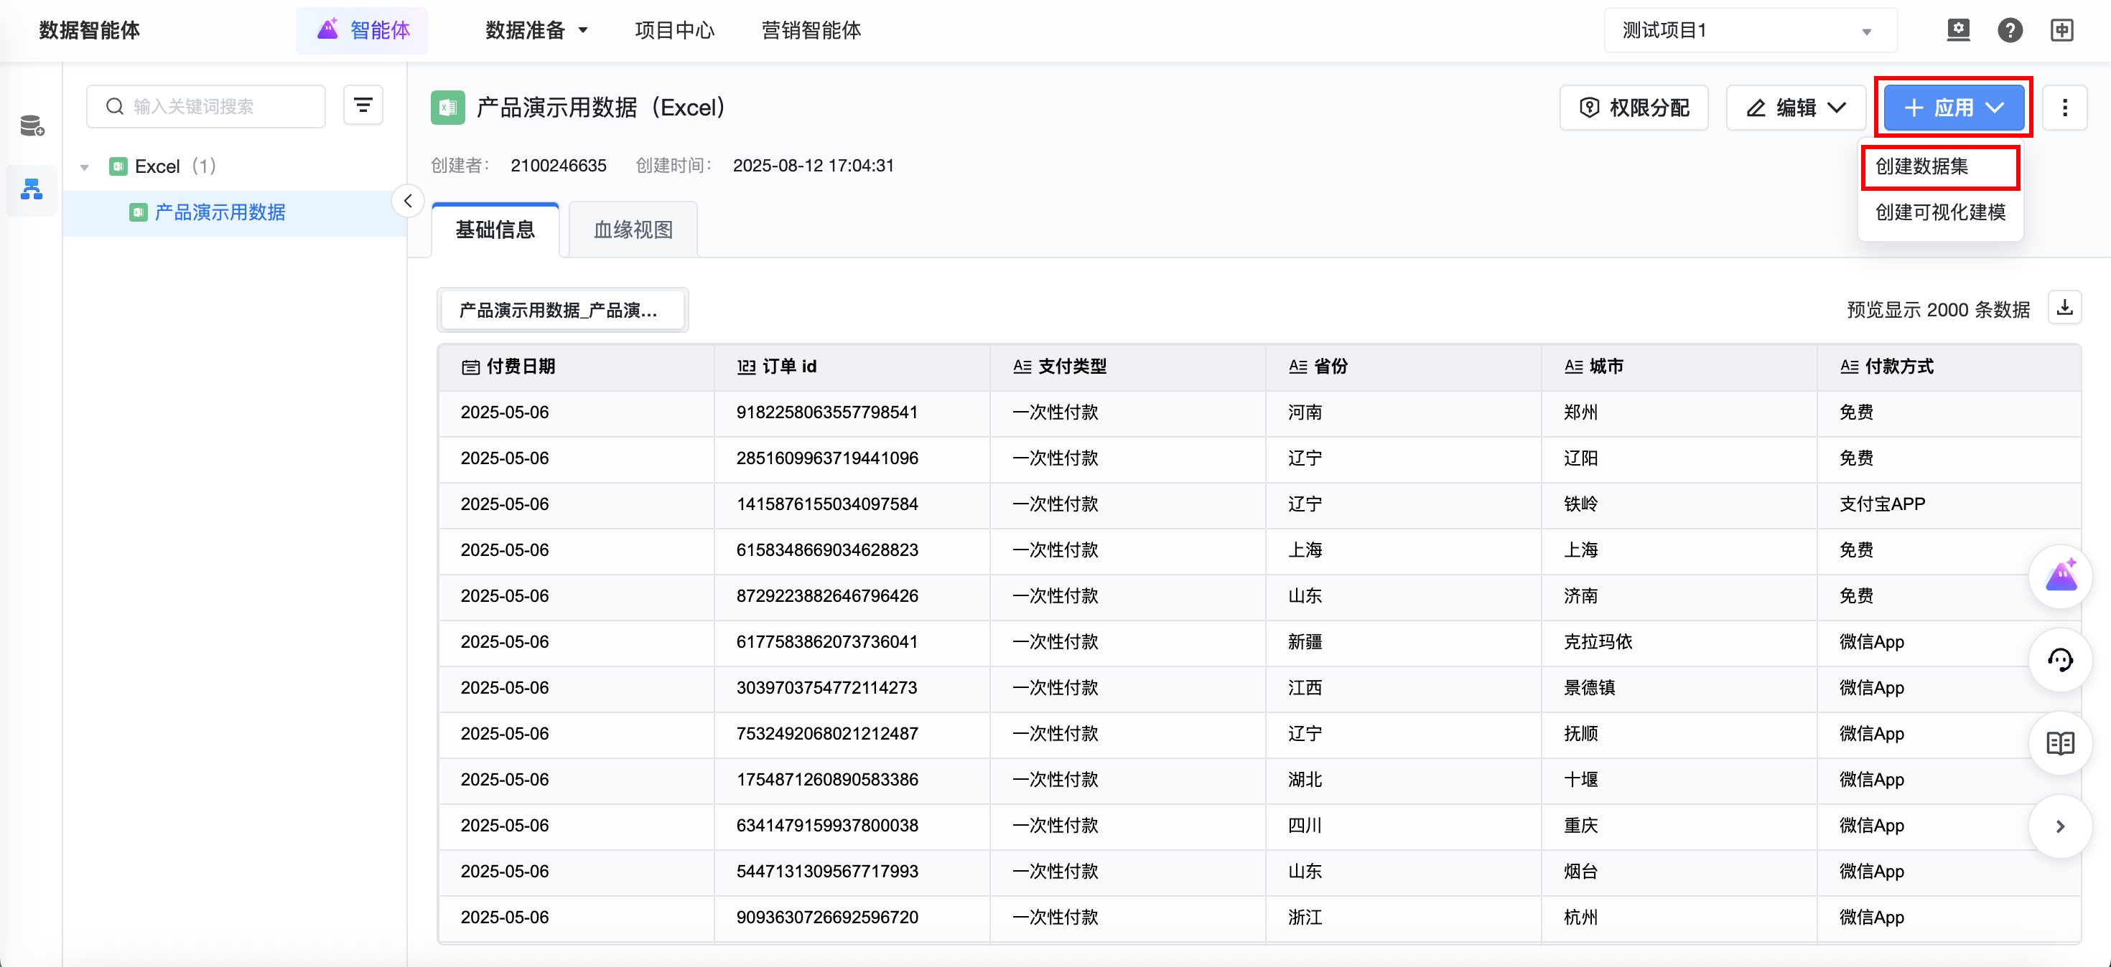Open the data source sidebar icon
This screenshot has width=2111, height=967.
pyautogui.click(x=32, y=126)
